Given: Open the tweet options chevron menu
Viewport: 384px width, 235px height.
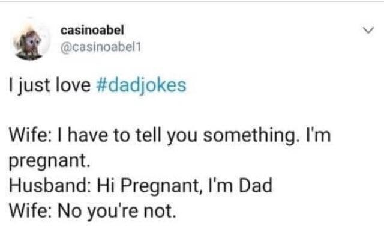Looking at the screenshot, I should click(x=368, y=31).
